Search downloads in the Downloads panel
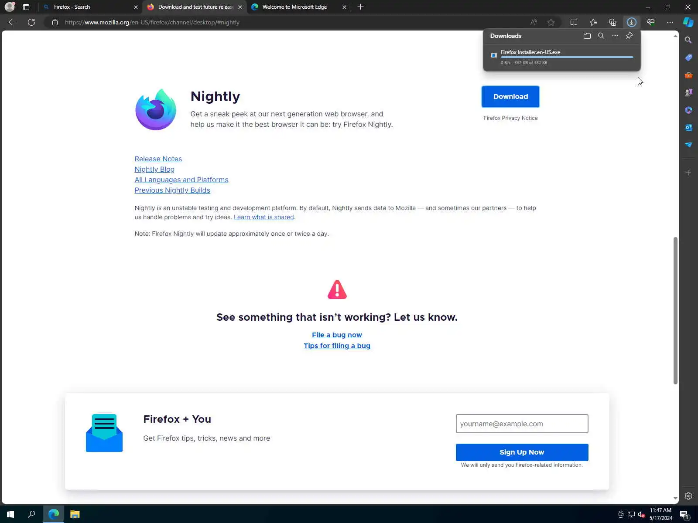 point(601,36)
